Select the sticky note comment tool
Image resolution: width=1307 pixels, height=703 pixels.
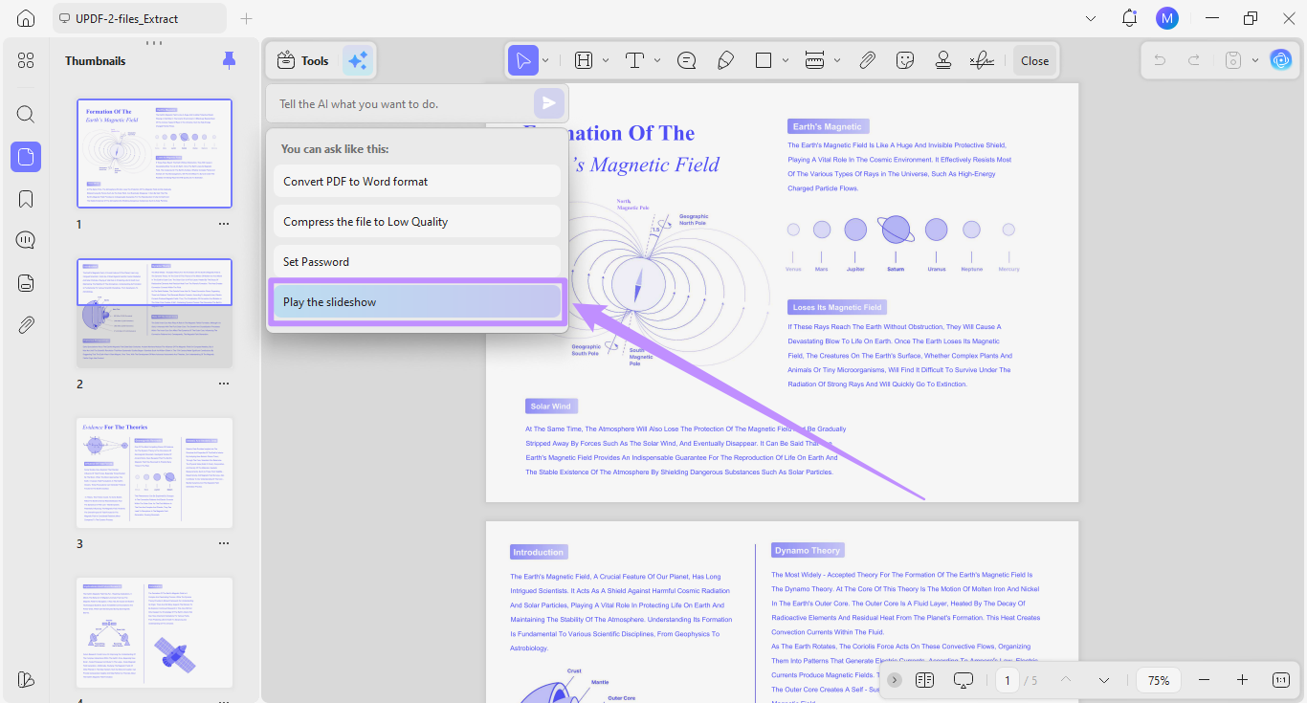686,60
